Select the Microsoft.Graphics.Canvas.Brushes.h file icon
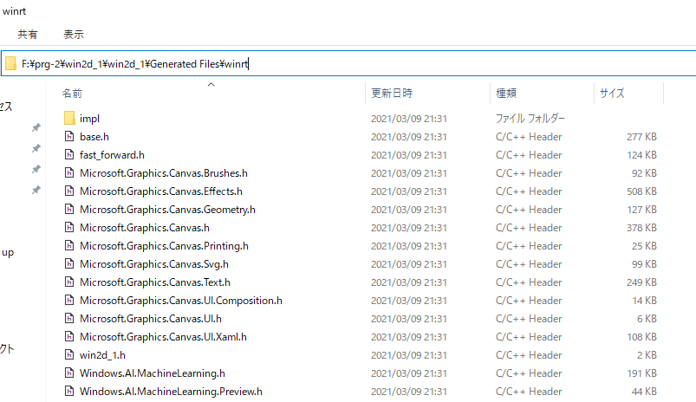 (69, 173)
